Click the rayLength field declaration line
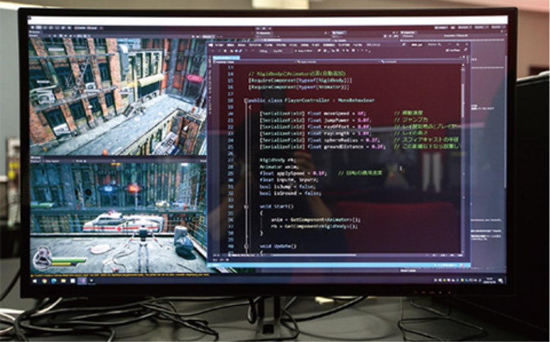This screenshot has width=550, height=342. point(315,133)
